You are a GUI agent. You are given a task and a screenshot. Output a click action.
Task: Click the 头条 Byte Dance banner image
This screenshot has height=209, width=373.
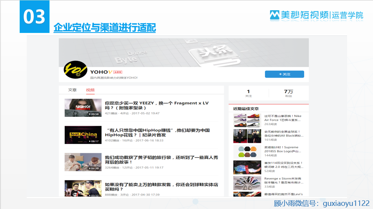point(184,53)
